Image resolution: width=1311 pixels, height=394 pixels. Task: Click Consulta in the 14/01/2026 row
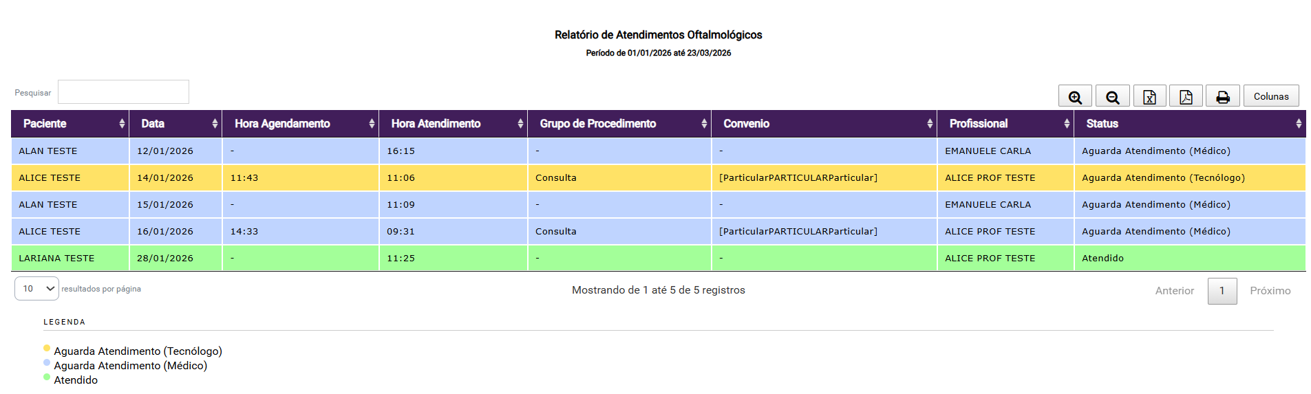coord(556,178)
